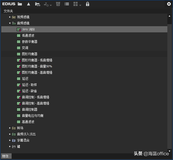The image size is (173, 160).
Task: Click the folder icon in the toolbar
Action: 20,4
